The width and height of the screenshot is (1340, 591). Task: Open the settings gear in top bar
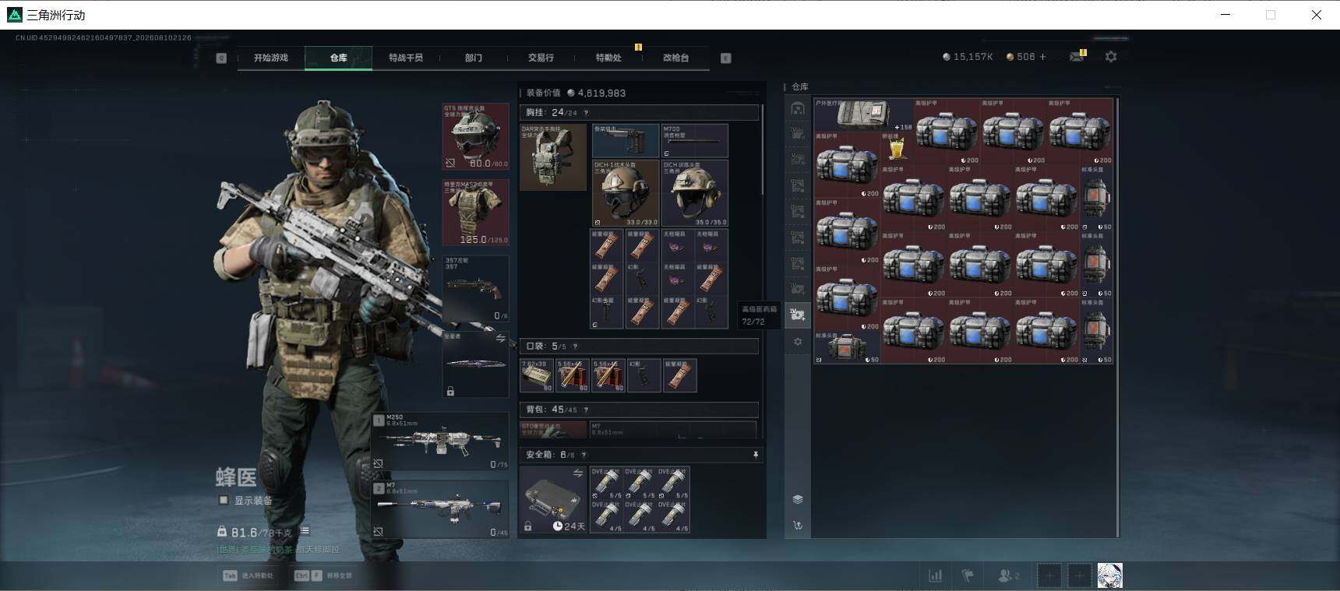(x=1111, y=57)
